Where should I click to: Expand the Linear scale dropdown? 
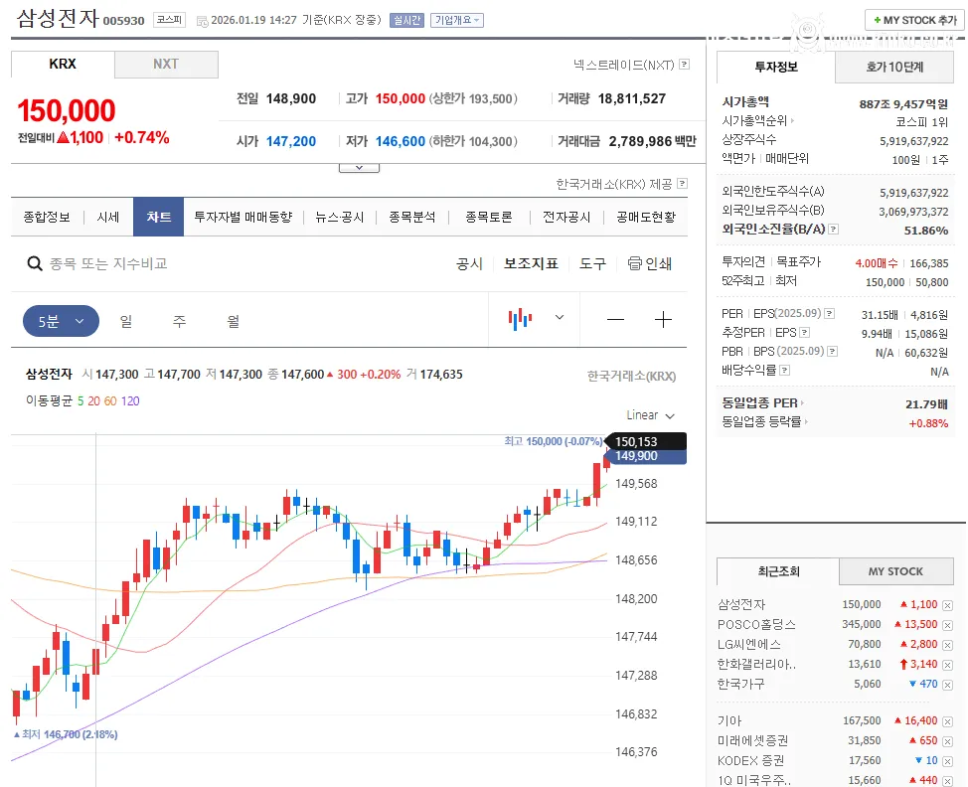click(x=651, y=415)
